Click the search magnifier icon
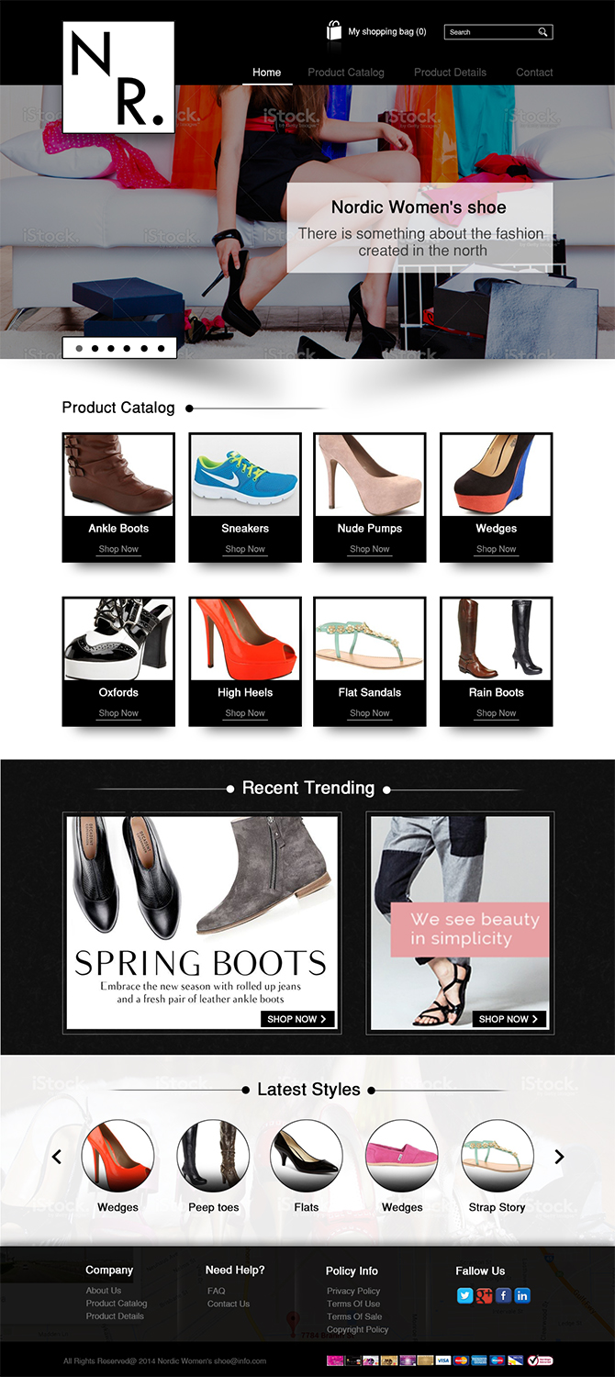 coord(542,32)
